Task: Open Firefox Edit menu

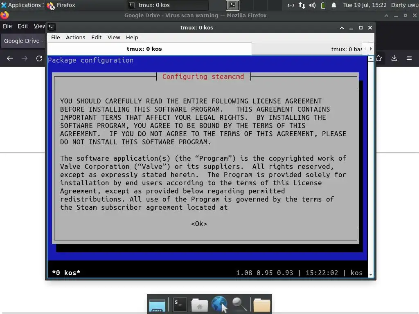Action: pos(23,26)
